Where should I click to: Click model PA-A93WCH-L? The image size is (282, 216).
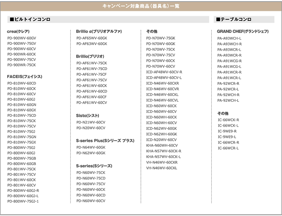tap(229, 38)
